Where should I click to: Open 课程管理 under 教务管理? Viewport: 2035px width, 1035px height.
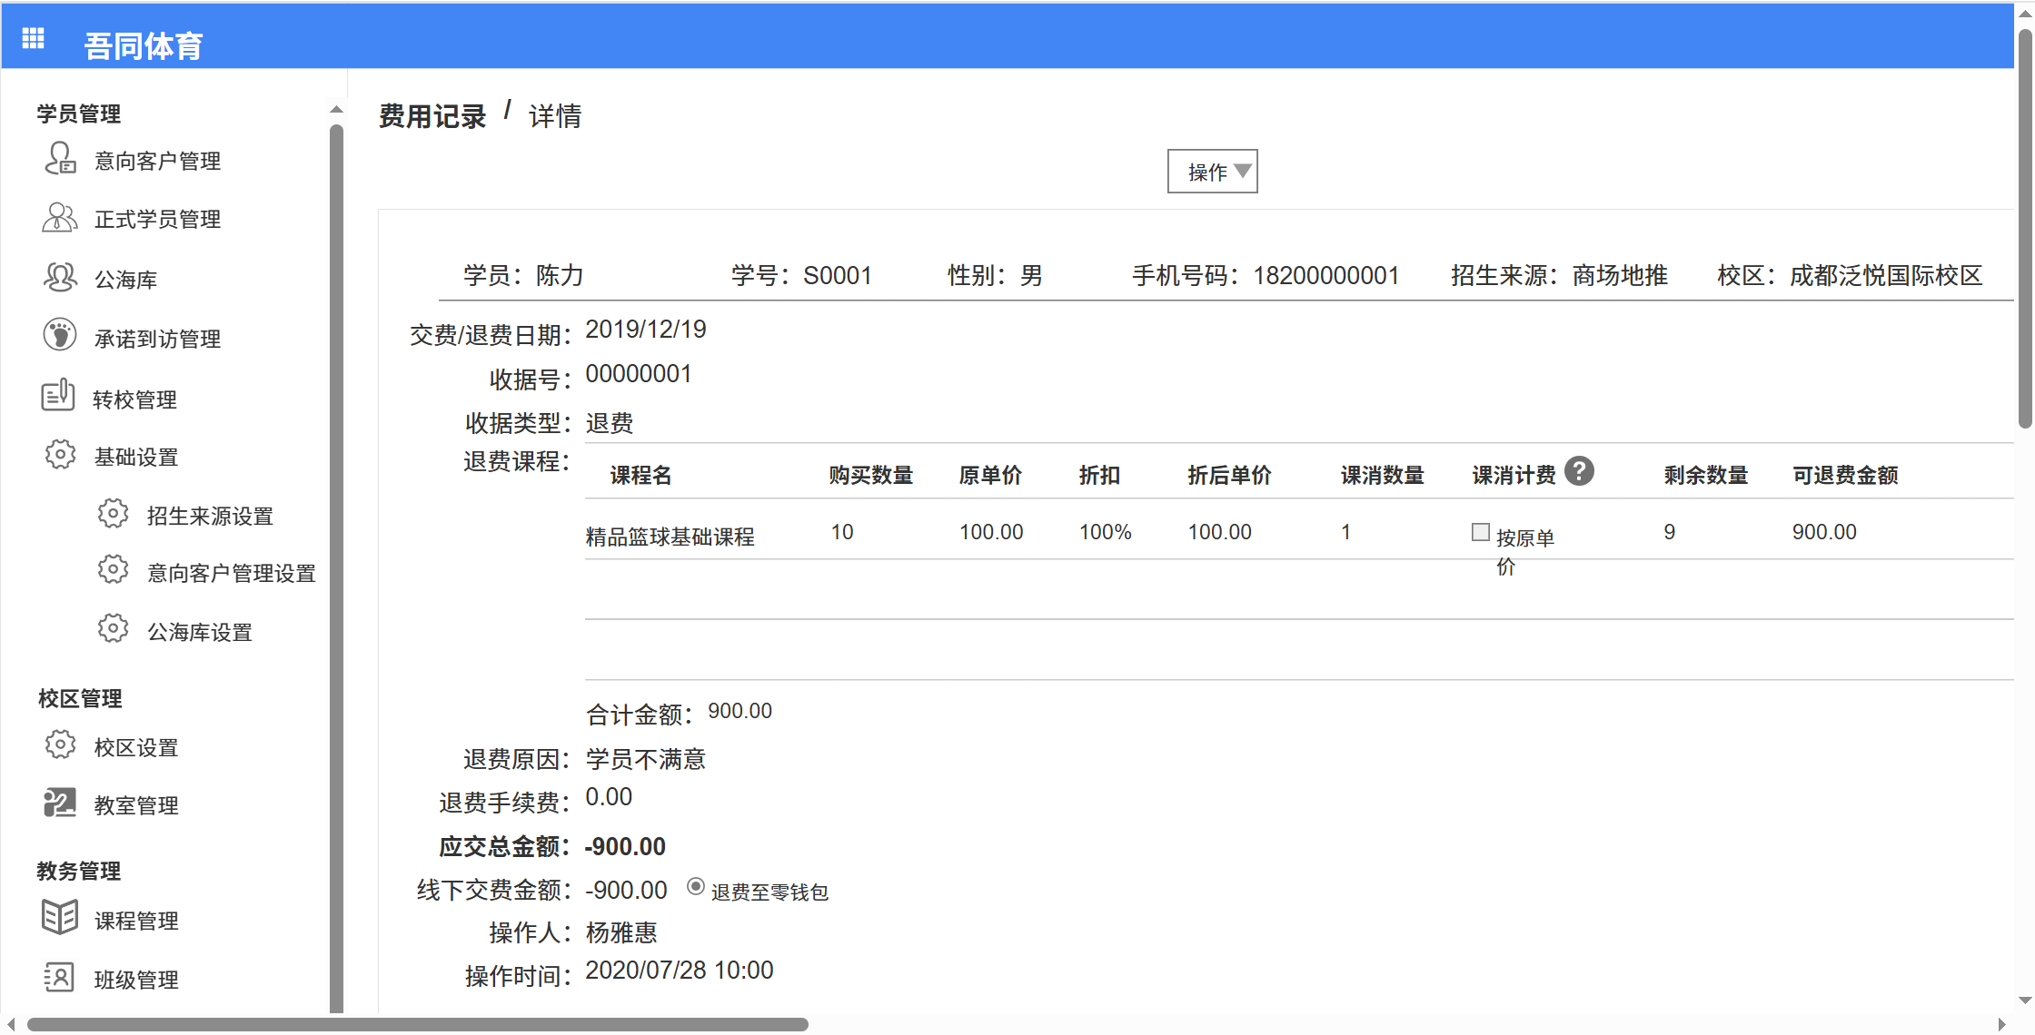pyautogui.click(x=136, y=920)
